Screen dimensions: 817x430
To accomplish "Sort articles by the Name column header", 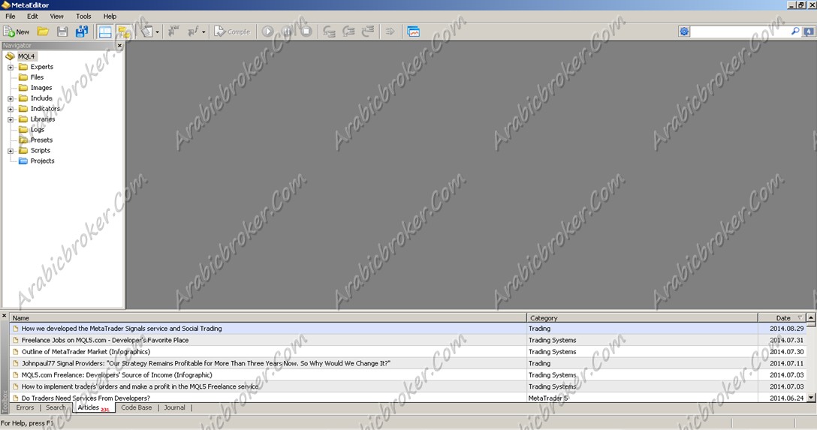I will point(268,317).
